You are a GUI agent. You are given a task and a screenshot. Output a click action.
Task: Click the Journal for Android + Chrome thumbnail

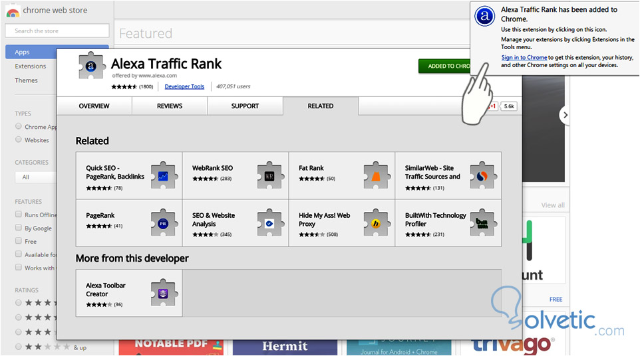[399, 347]
